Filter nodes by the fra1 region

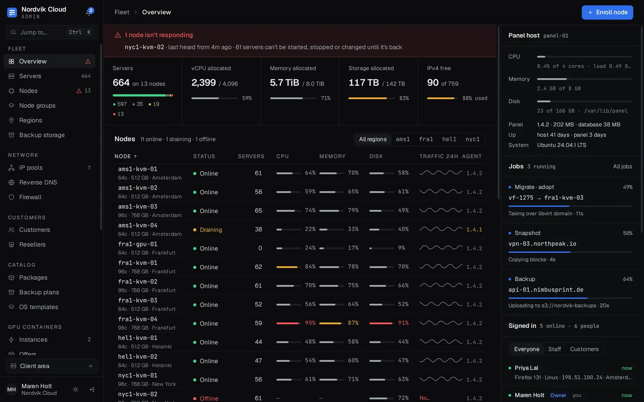click(x=426, y=139)
